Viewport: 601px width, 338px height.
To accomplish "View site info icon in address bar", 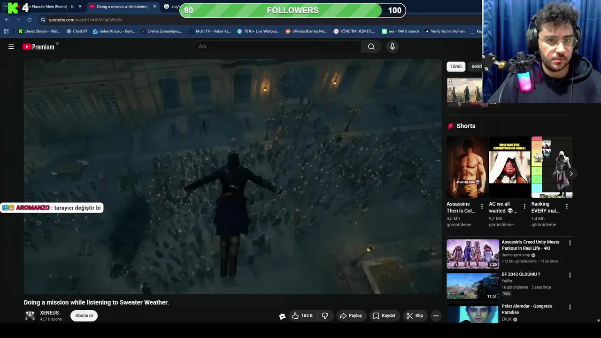I will (x=43, y=20).
